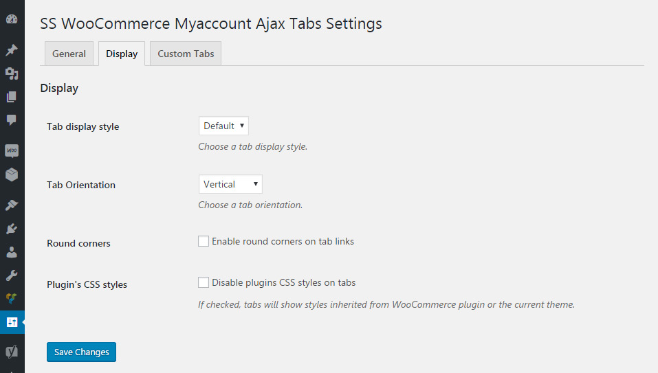The width and height of the screenshot is (658, 373).
Task: Enable round corners on tab links
Action: [204, 241]
